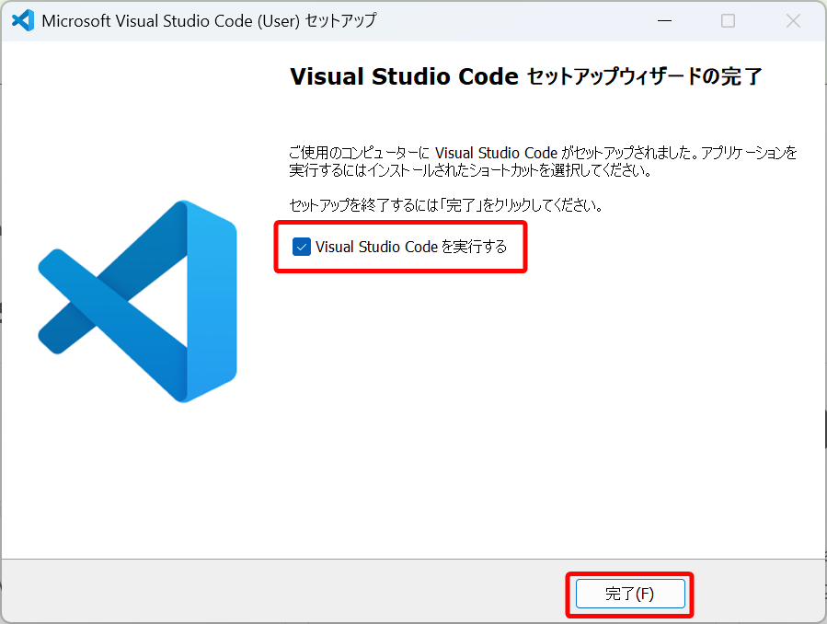Minimize the setup window
The width and height of the screenshot is (827, 624).
(x=662, y=20)
